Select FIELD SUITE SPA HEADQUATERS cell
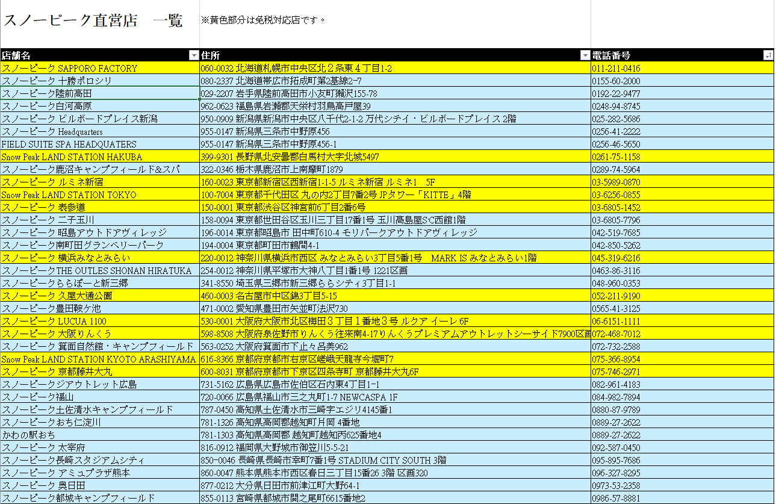 click(x=100, y=145)
